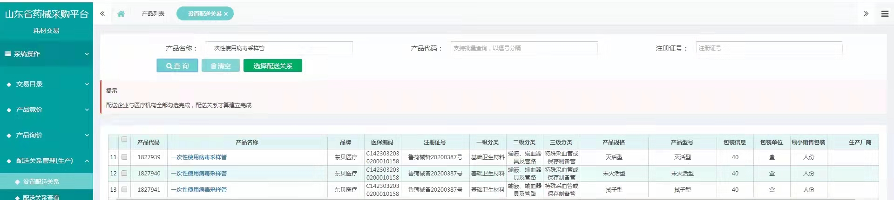Click the home icon in tab bar
Viewport: 894px width, 200px height.
point(121,14)
